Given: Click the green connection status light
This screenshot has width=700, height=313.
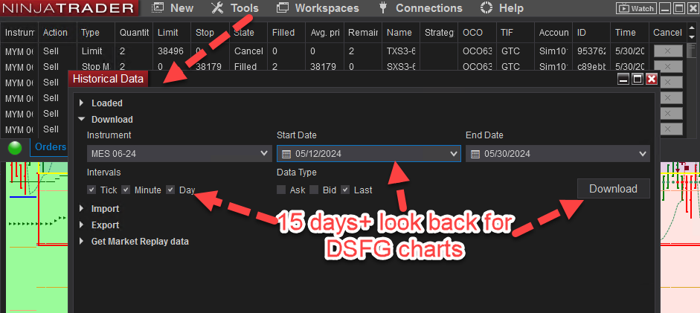Looking at the screenshot, I should point(15,148).
